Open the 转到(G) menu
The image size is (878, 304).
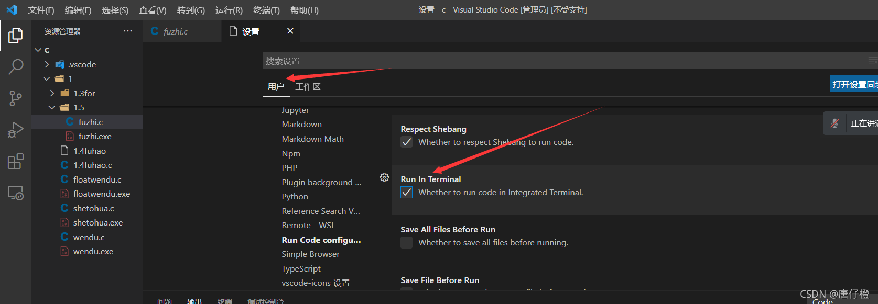coord(191,10)
